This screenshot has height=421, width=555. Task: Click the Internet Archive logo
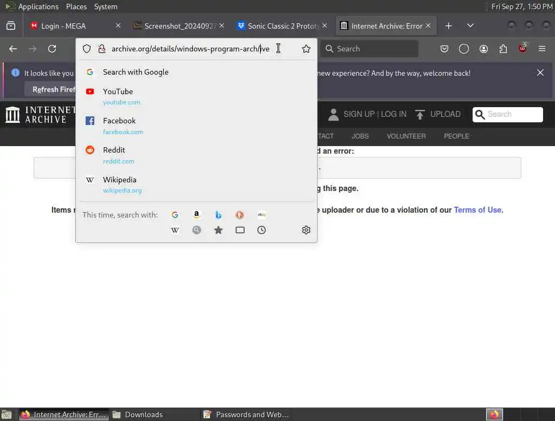click(x=40, y=115)
